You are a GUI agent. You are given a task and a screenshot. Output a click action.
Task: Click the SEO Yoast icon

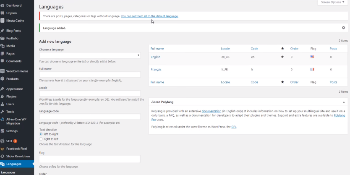coord(2,141)
